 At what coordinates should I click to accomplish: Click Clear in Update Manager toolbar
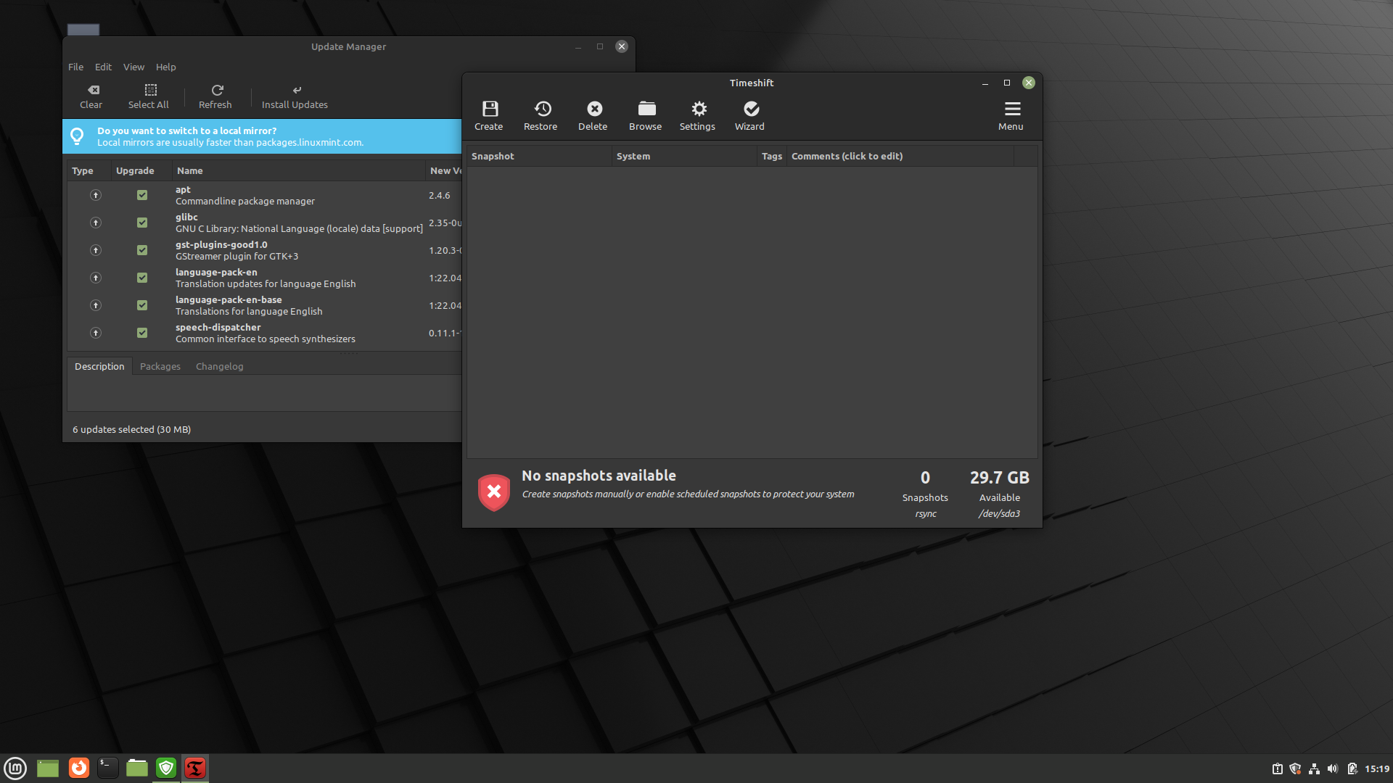coord(91,97)
